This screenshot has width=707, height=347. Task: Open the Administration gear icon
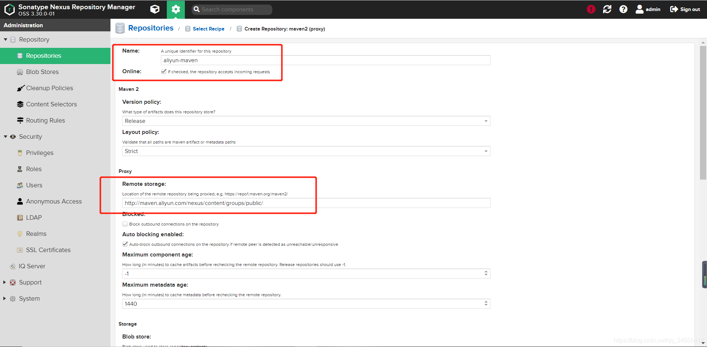pos(176,9)
